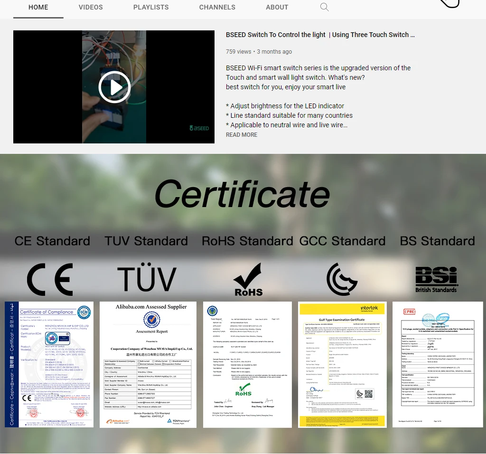The height and width of the screenshot is (454, 486).
Task: Open the HOME tab
Action: pyautogui.click(x=38, y=8)
